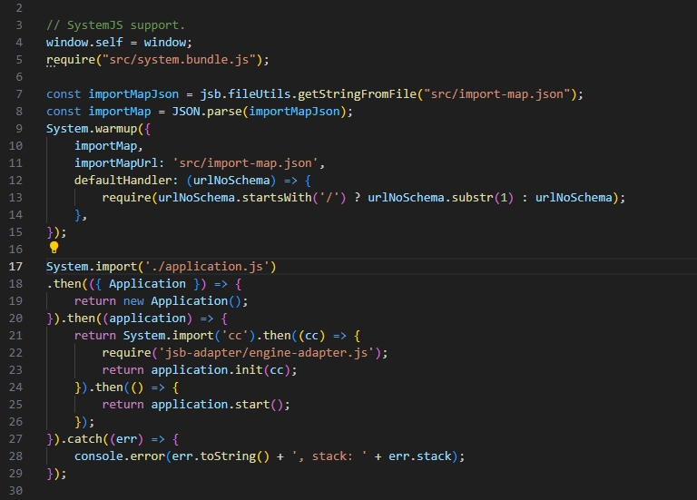The height and width of the screenshot is (500, 697).
Task: Click 'System.warmup' on line 9
Action: click(92, 129)
